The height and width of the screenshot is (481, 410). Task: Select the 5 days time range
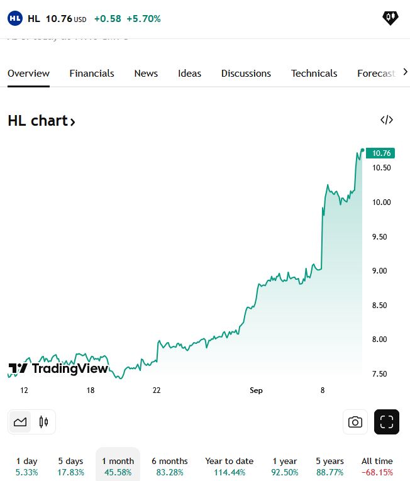[70, 466]
